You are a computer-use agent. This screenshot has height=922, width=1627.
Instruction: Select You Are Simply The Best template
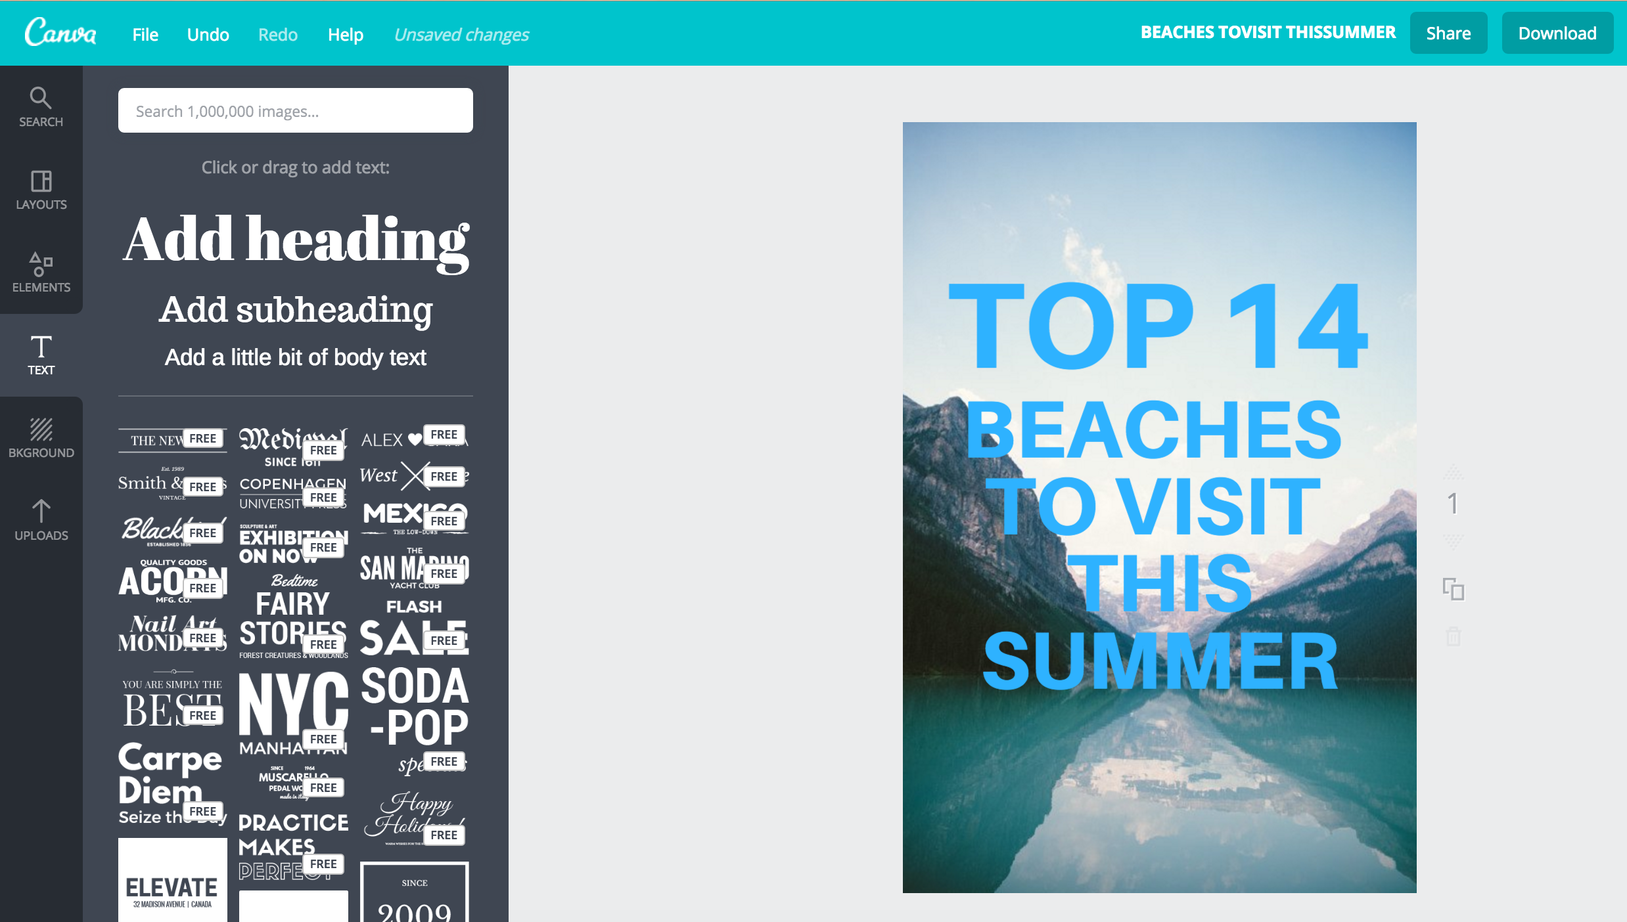(172, 699)
